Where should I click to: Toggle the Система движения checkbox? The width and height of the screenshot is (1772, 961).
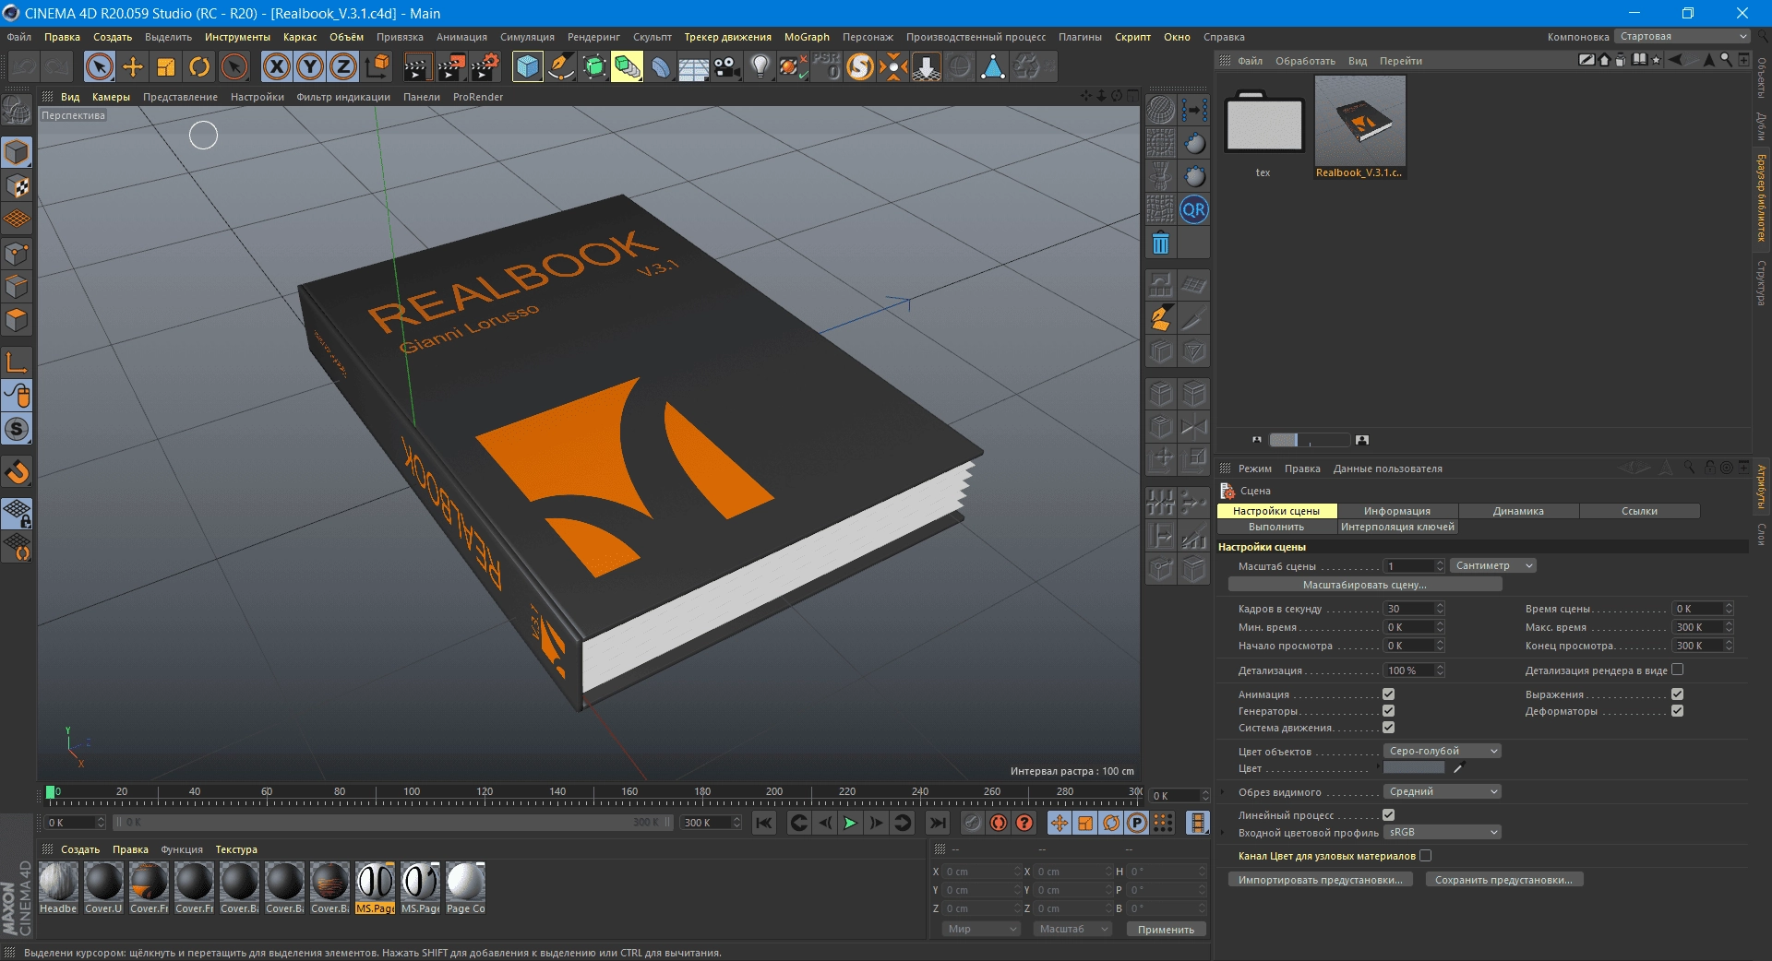1388,728
